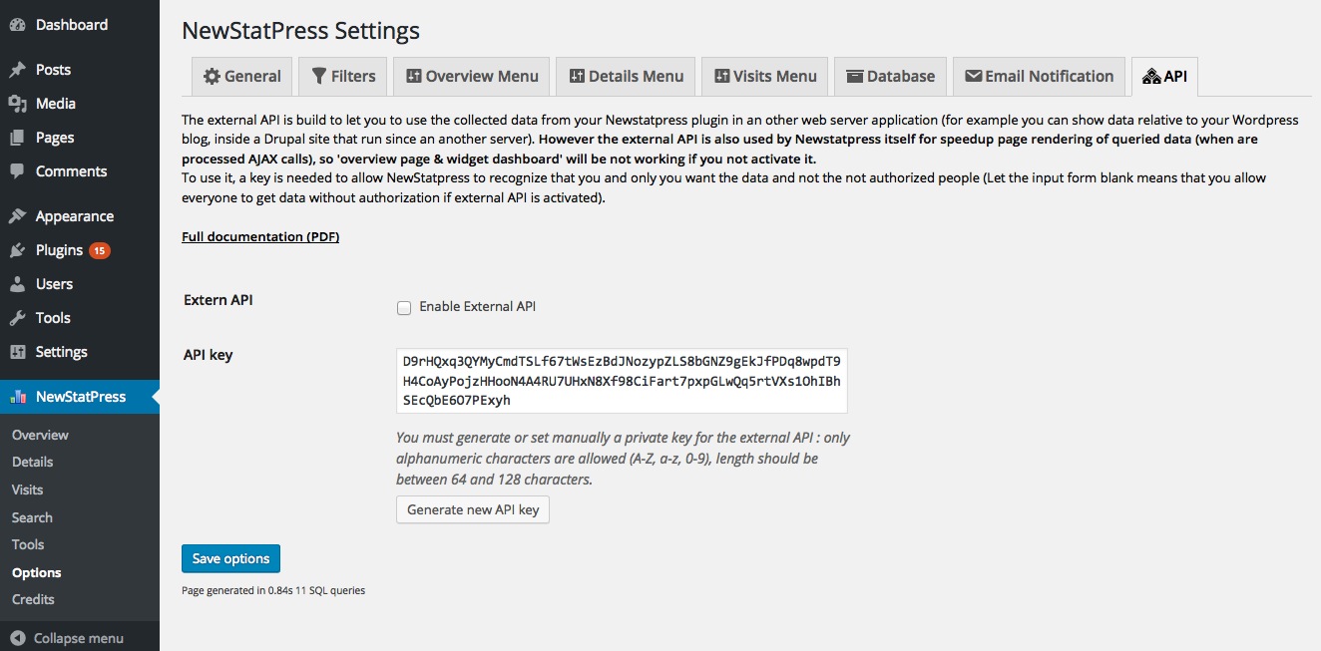
Task: Switch to the General settings tab
Action: coord(242,77)
